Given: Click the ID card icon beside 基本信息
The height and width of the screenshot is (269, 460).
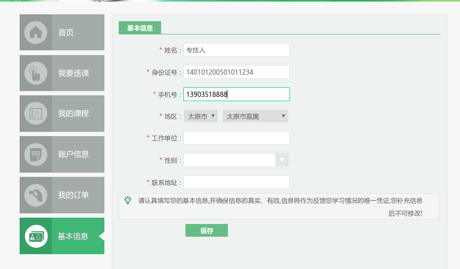Looking at the screenshot, I should pos(36,236).
